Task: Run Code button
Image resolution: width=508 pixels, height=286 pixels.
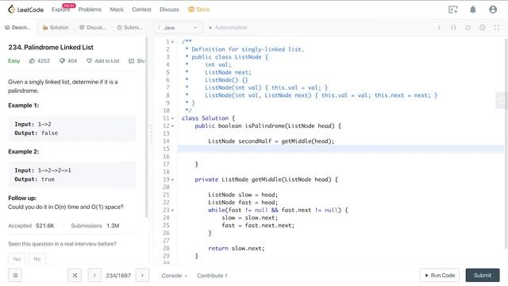Action: point(440,275)
